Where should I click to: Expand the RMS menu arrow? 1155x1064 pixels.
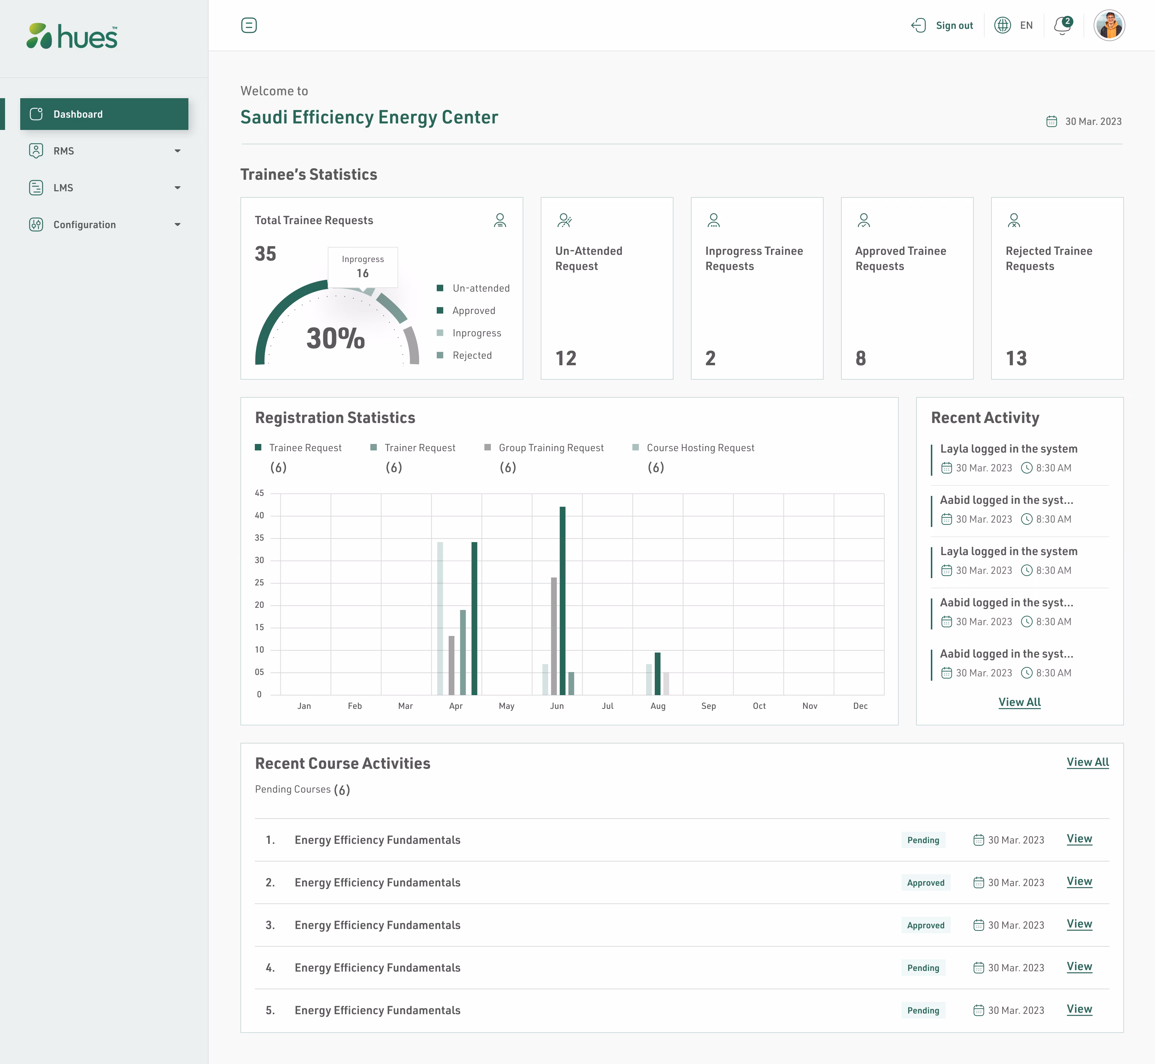(177, 151)
